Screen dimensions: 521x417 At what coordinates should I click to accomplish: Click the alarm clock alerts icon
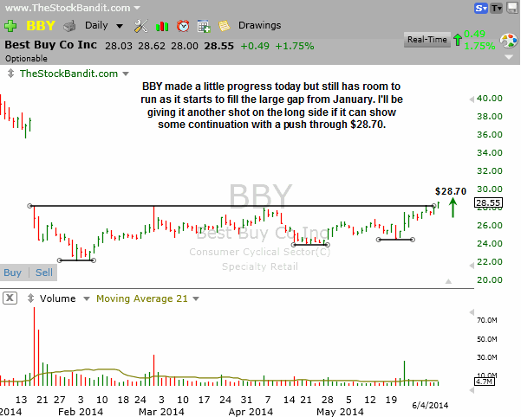tap(183, 26)
